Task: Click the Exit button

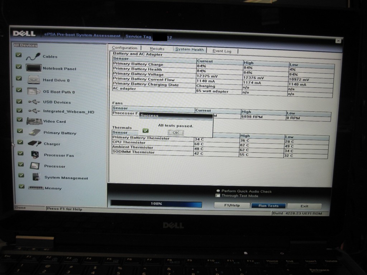Action: pyautogui.click(x=304, y=206)
